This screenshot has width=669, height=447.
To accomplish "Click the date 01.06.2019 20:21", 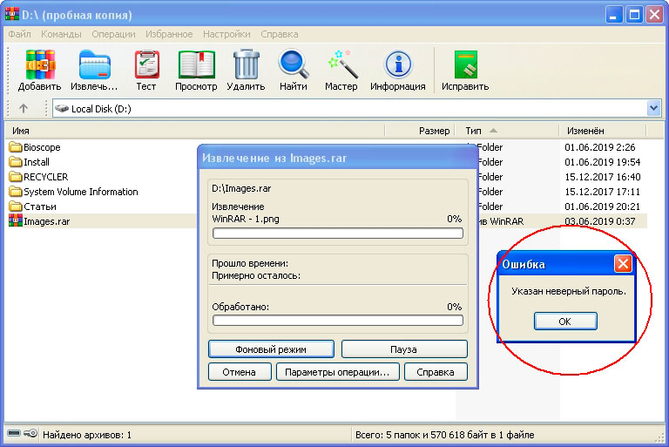I will 603,207.
